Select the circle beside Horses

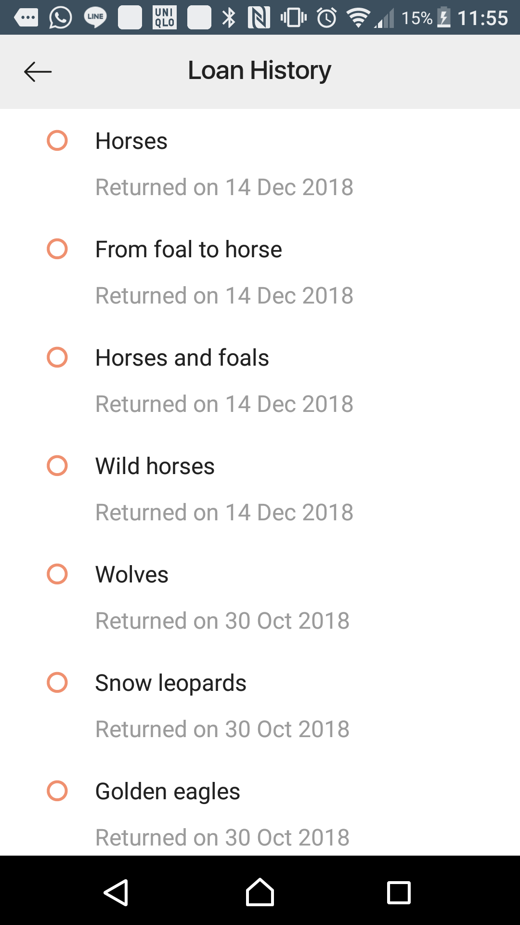tap(57, 141)
